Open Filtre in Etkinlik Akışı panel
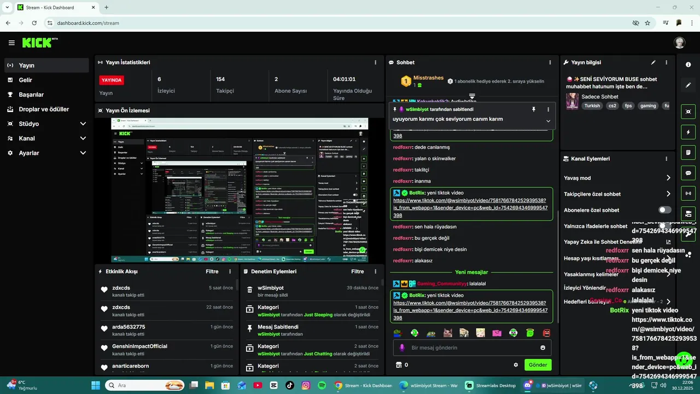The image size is (700, 394). coord(212,271)
